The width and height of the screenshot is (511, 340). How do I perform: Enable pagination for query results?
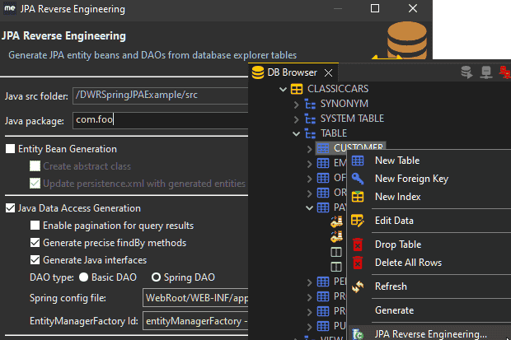coord(35,226)
